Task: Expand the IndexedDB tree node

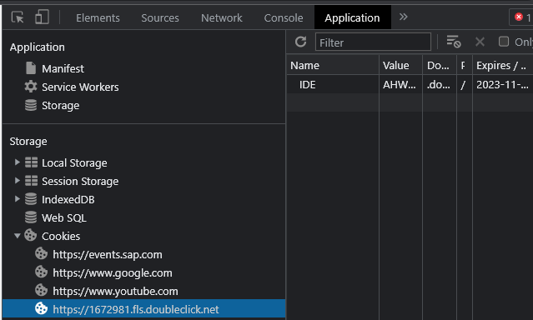Action: pos(17,199)
